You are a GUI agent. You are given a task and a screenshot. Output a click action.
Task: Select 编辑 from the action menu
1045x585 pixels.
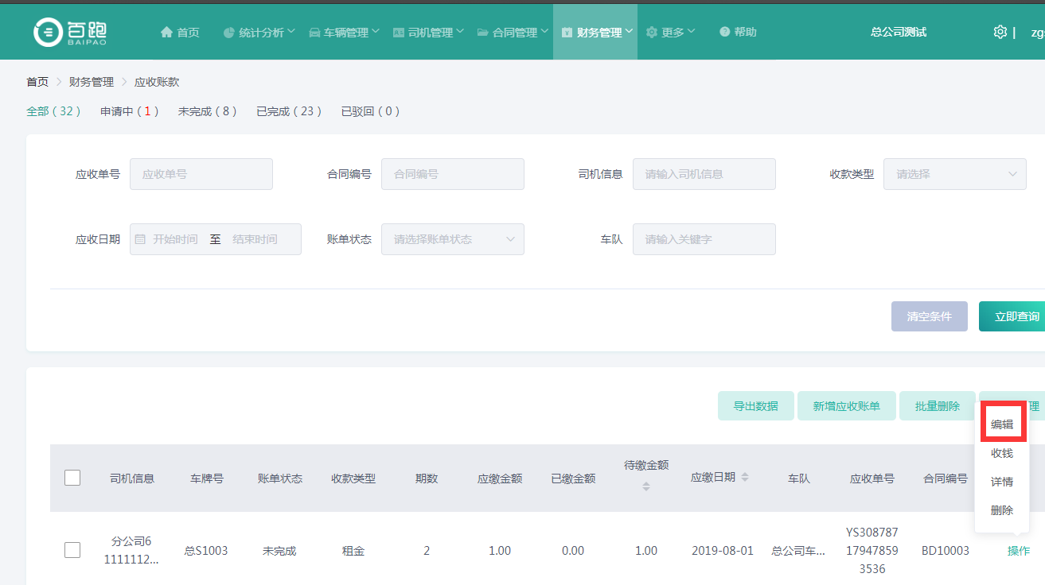[1002, 424]
